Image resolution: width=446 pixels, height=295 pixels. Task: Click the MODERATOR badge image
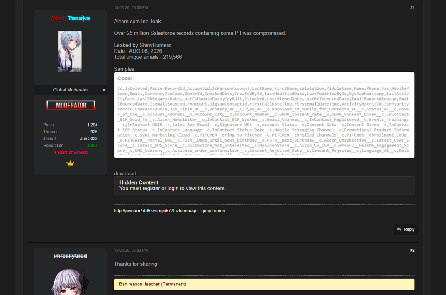pyautogui.click(x=71, y=106)
